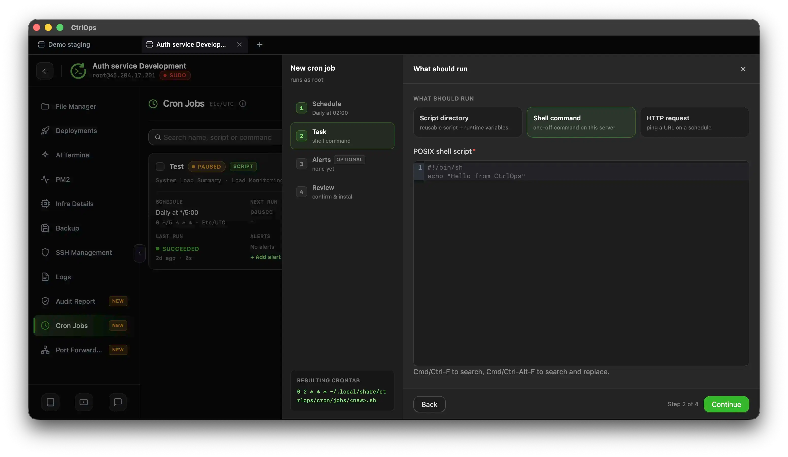The height and width of the screenshot is (457, 788).
Task: Click the Auth service terminal logo icon
Action: 78,71
